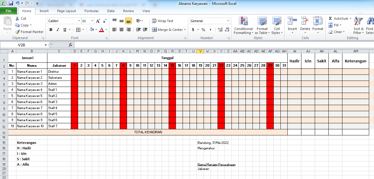Toggle Italic formatting
Image resolution: width=374 pixels, height=179 pixels.
click(58, 30)
